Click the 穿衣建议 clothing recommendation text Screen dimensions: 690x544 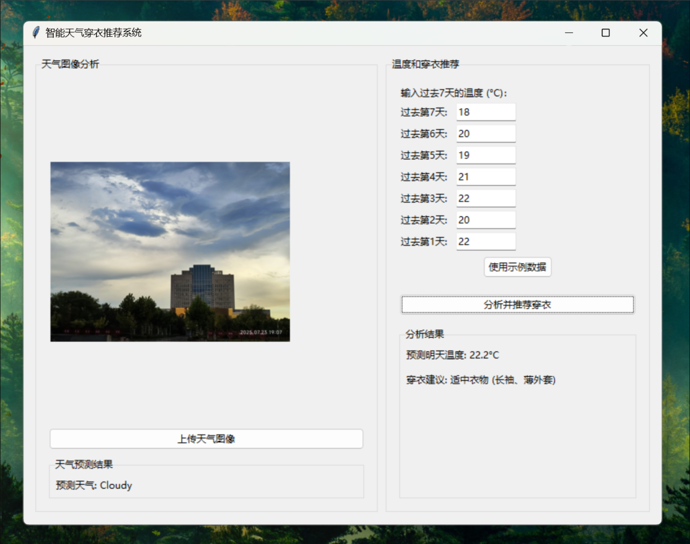tap(480, 380)
